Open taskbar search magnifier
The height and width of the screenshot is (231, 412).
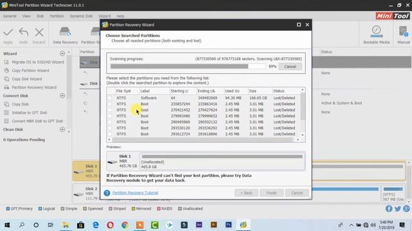point(22,225)
